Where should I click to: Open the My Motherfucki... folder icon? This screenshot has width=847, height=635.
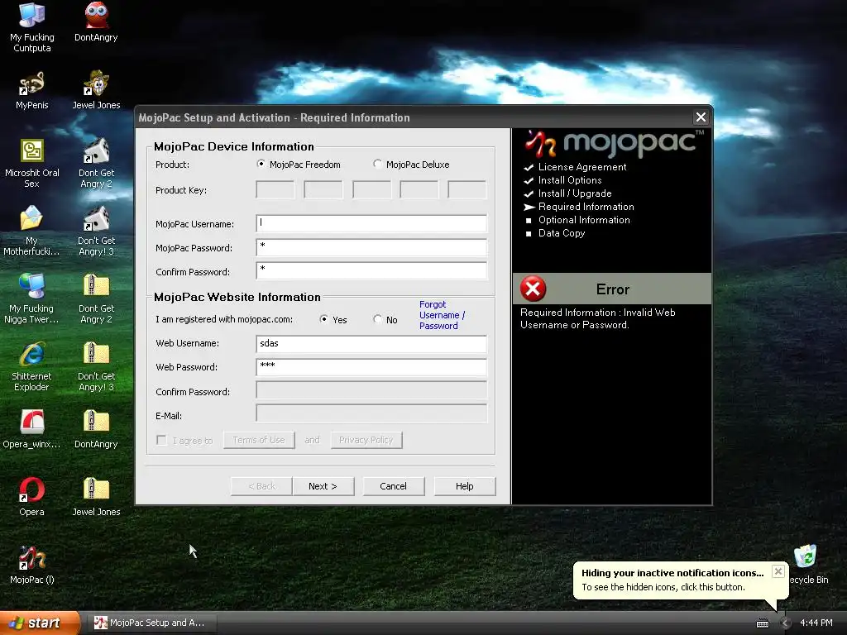point(32,230)
